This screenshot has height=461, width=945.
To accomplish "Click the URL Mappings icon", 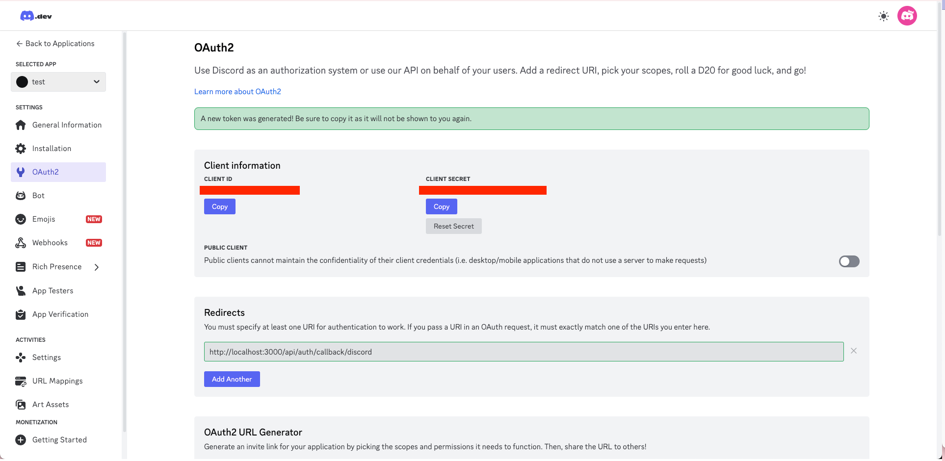I will (21, 381).
